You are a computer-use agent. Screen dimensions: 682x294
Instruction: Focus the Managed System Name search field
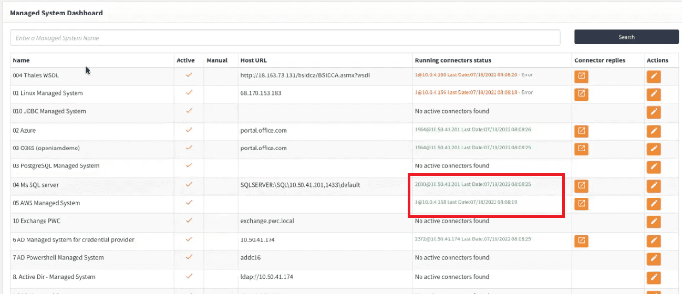(285, 38)
